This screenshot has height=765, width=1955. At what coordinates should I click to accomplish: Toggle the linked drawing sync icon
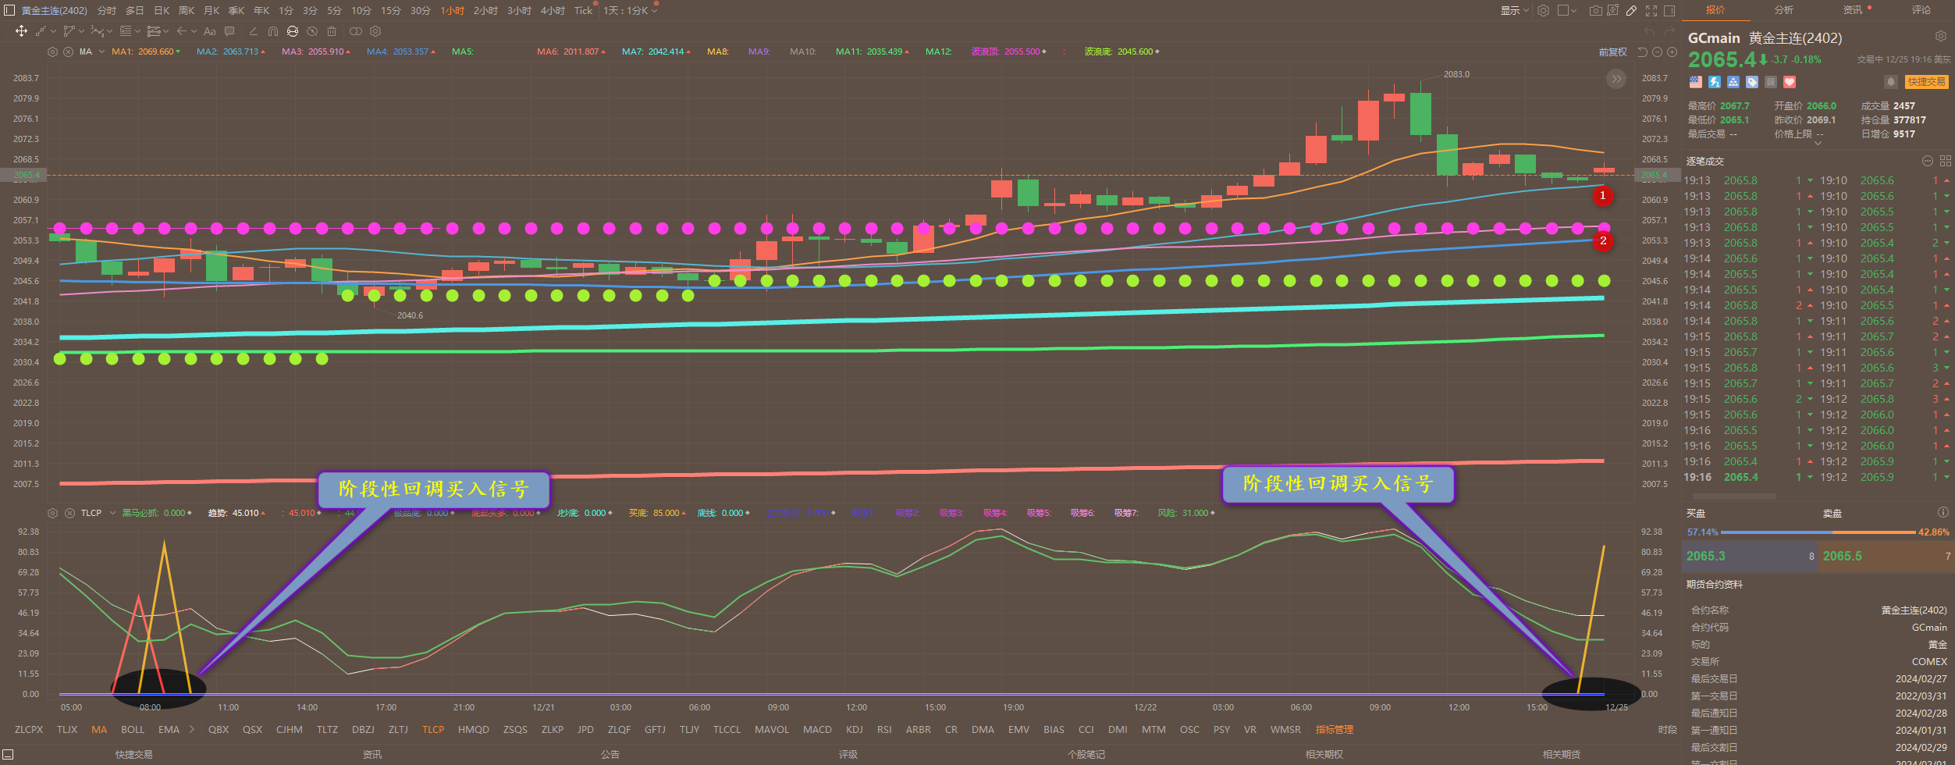click(355, 31)
